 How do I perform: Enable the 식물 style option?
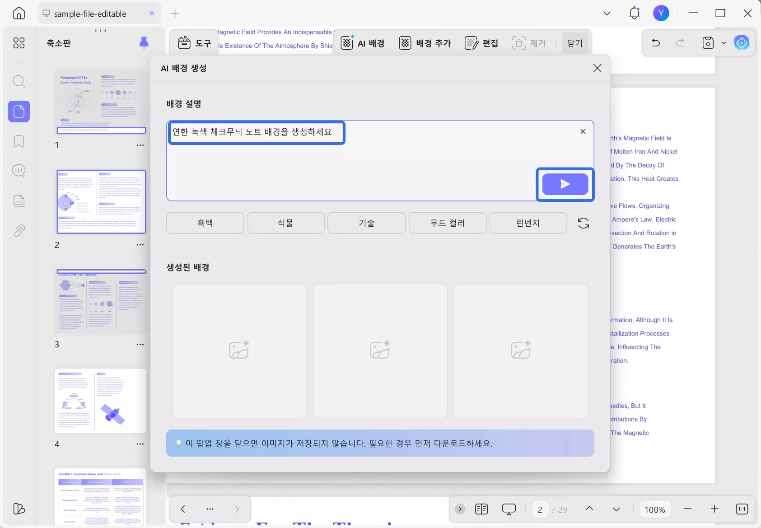[285, 223]
